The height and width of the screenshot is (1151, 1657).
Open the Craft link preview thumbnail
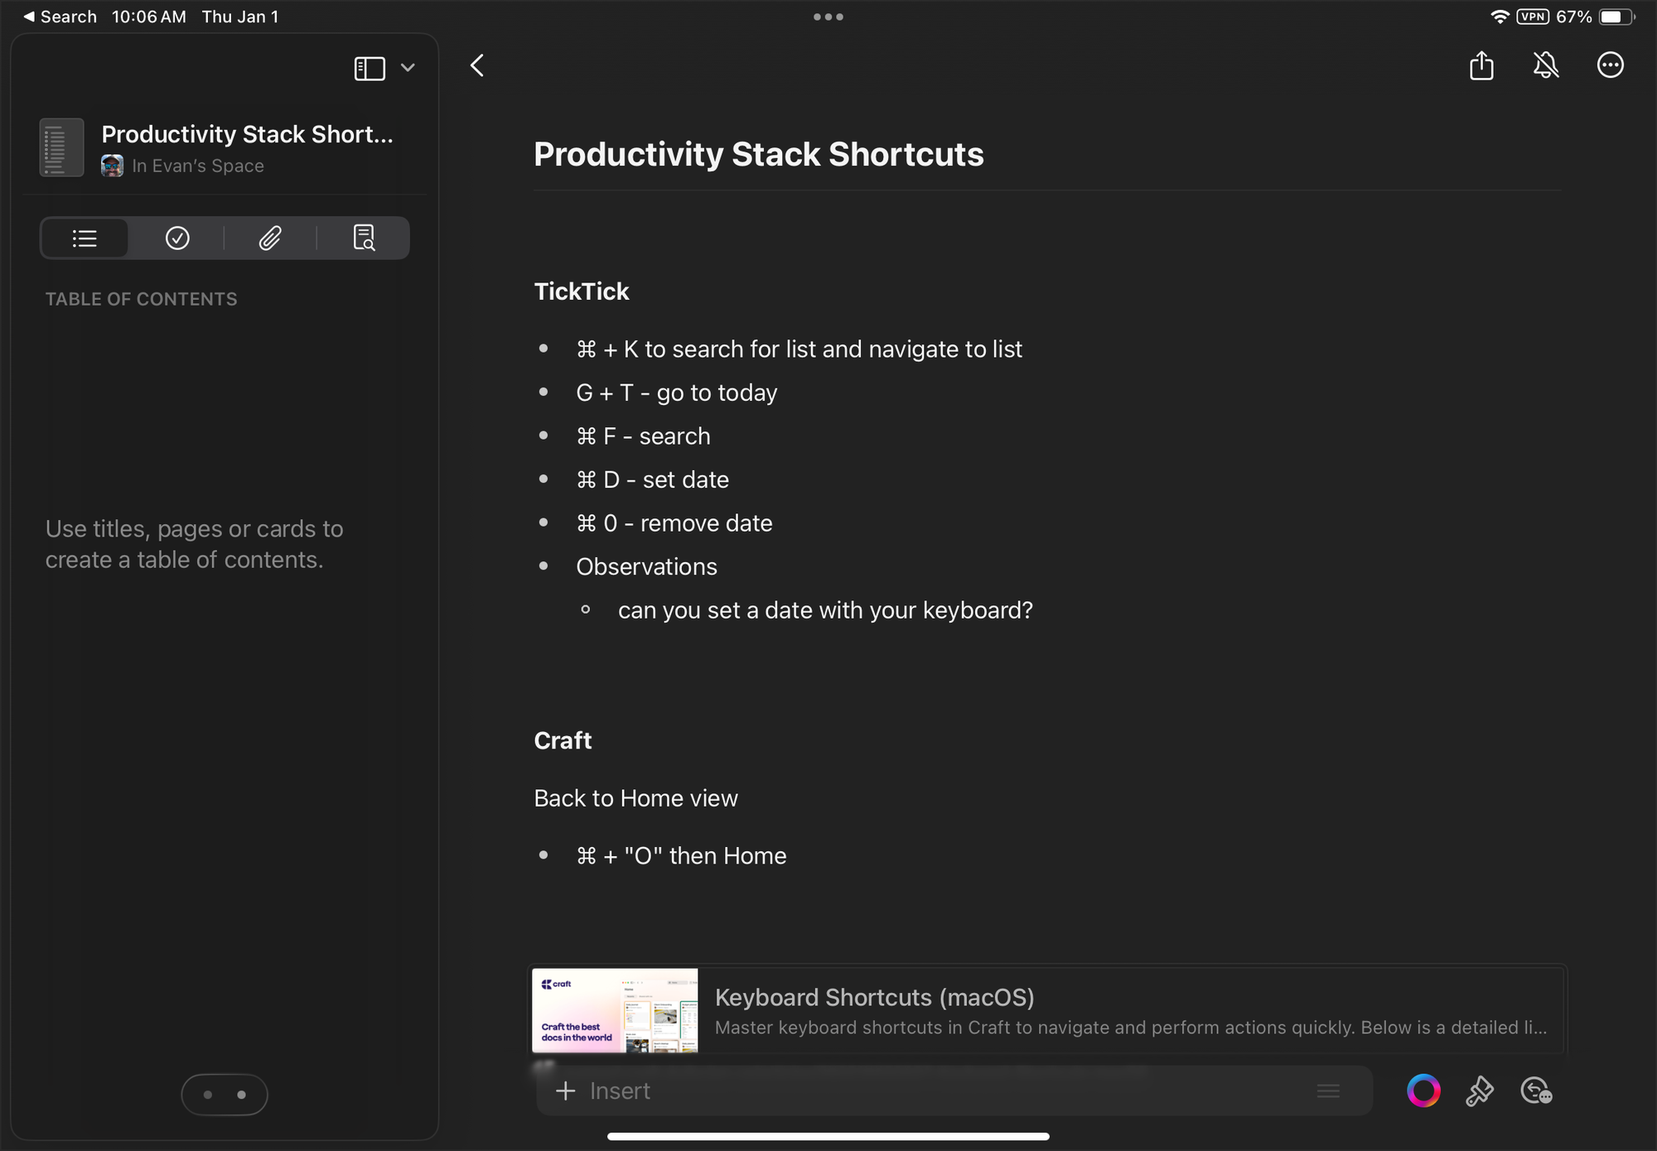pyautogui.click(x=615, y=1010)
